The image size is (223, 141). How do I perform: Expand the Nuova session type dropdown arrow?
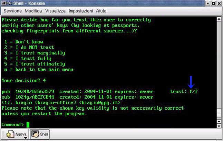click(25, 138)
